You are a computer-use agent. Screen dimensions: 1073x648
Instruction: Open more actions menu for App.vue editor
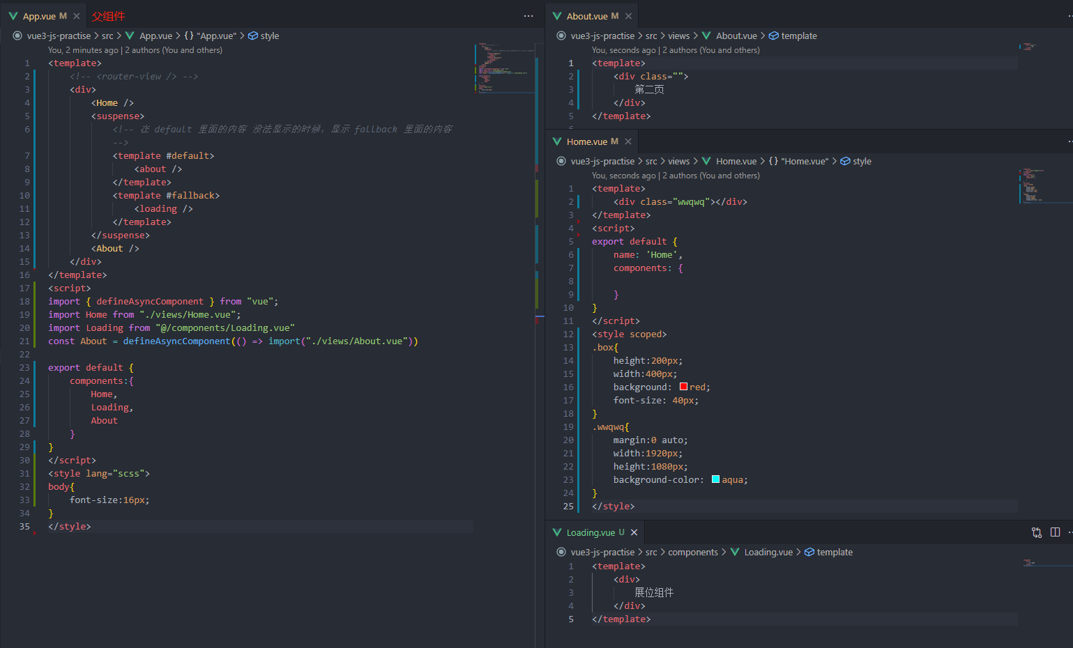coord(528,16)
